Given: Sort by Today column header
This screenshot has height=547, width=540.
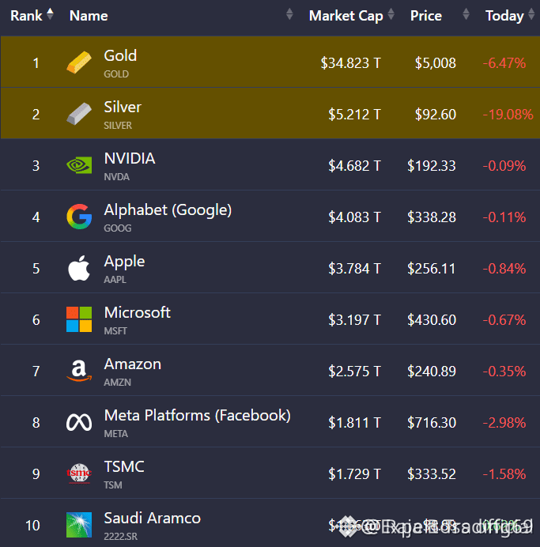Looking at the screenshot, I should [504, 15].
